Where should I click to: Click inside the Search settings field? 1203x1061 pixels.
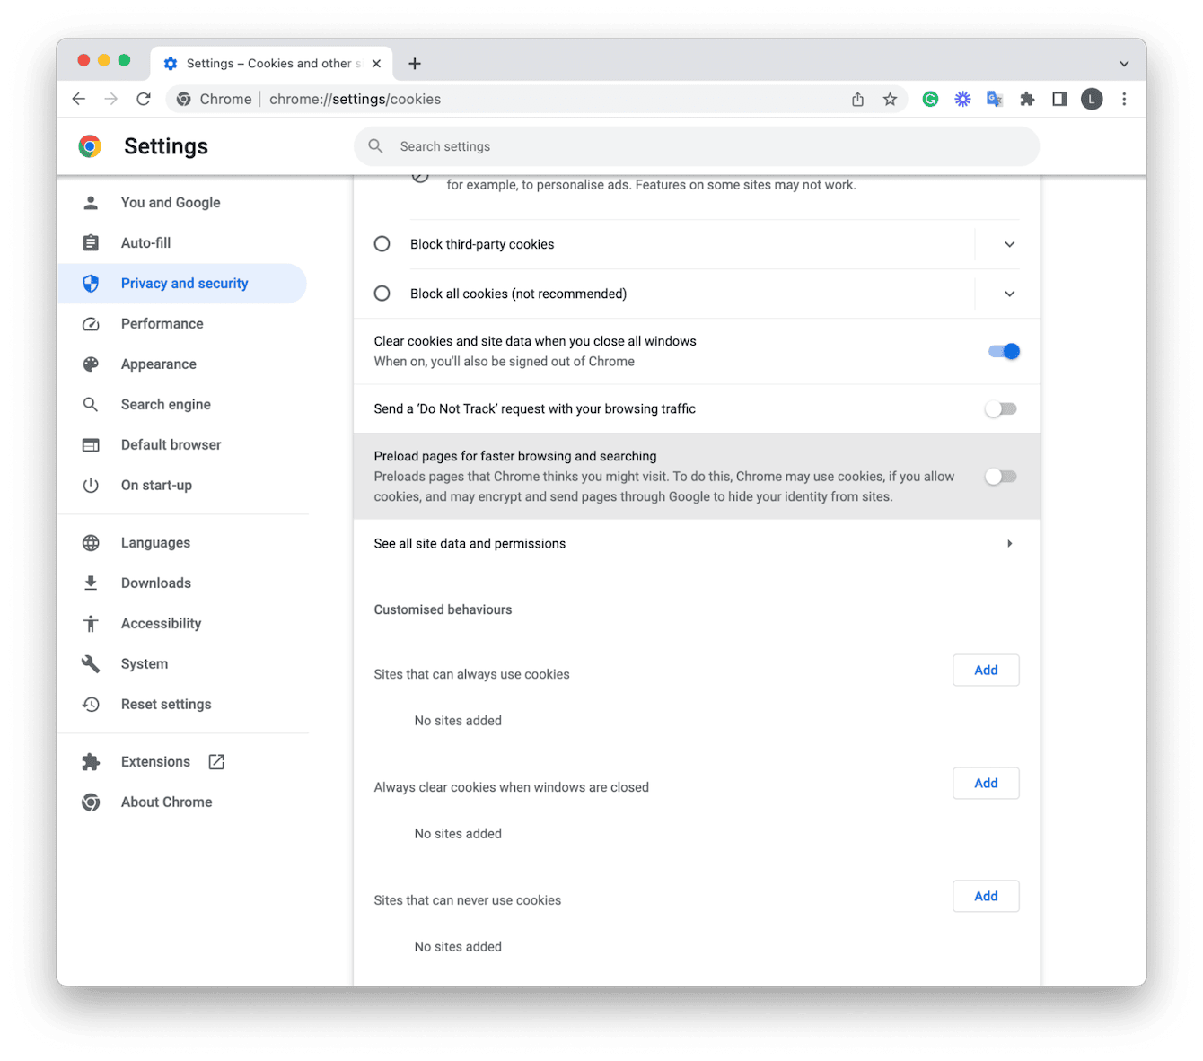697,145
